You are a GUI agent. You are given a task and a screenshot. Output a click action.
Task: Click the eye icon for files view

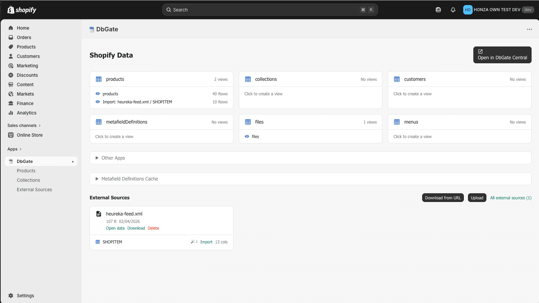tap(247, 136)
